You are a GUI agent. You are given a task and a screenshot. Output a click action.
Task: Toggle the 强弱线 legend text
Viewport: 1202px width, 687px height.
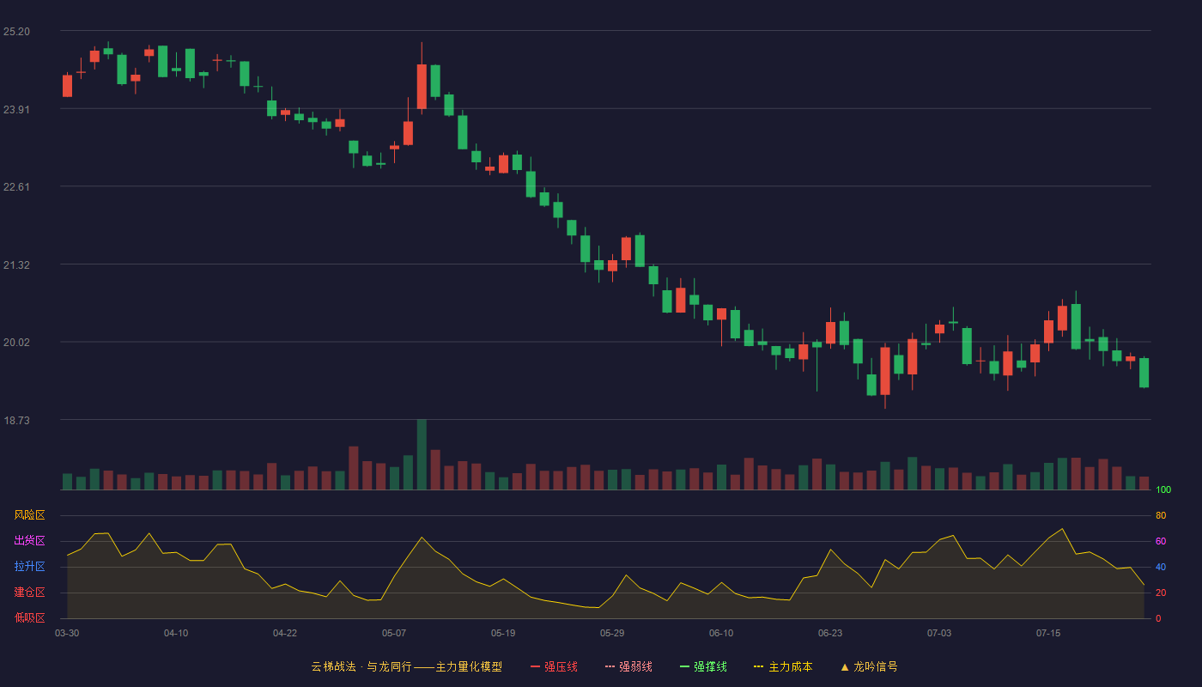point(635,666)
